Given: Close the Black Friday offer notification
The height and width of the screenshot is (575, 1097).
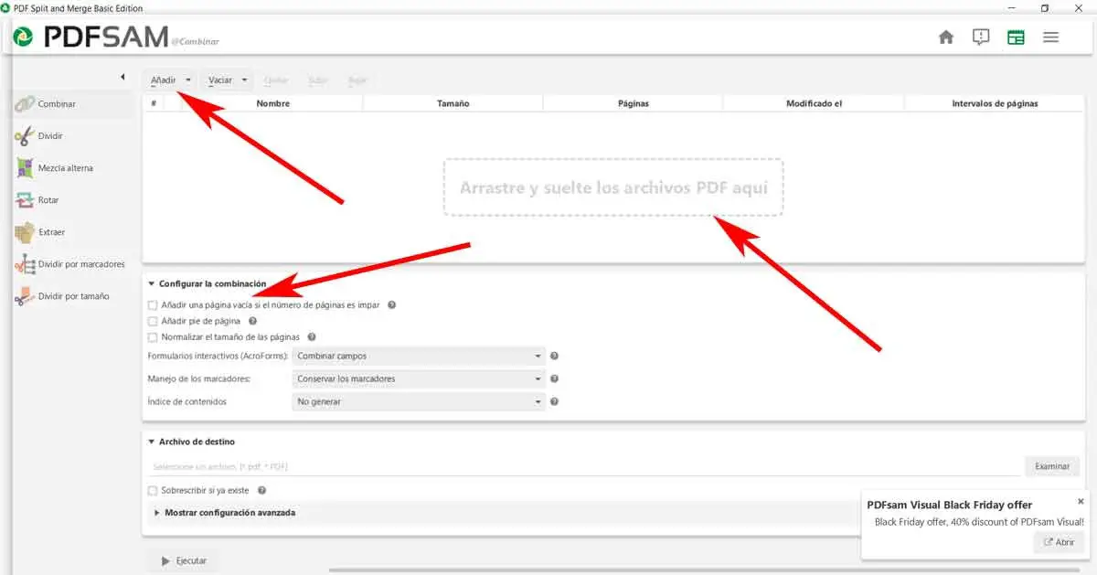Looking at the screenshot, I should click(x=1081, y=501).
